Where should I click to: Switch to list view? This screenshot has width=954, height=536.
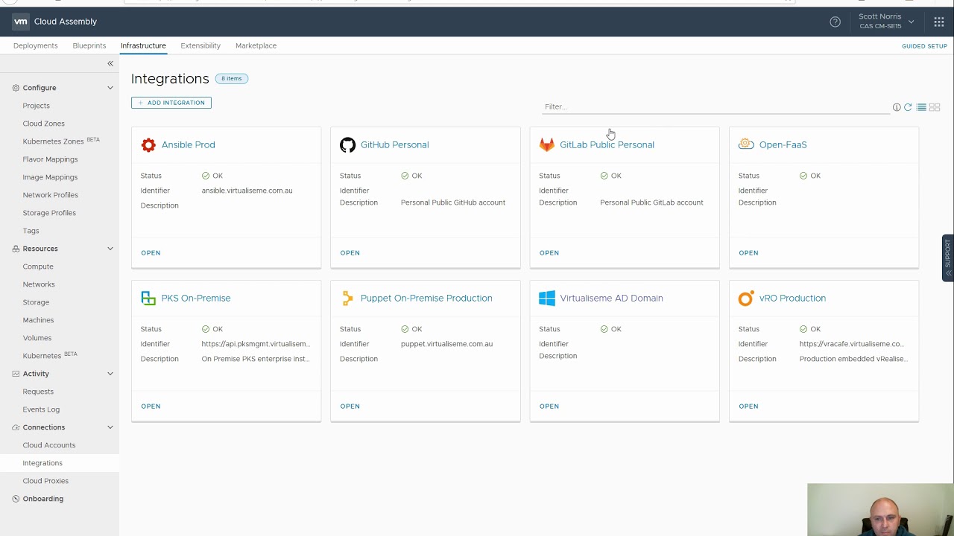tap(921, 107)
